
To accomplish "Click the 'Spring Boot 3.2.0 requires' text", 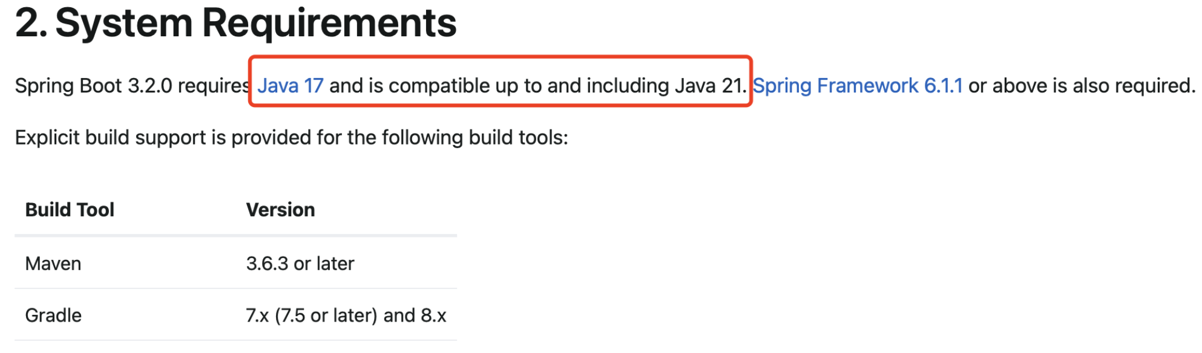I will coord(133,86).
